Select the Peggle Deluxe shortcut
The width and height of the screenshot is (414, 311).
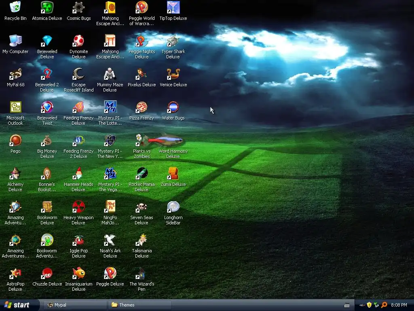click(x=110, y=273)
